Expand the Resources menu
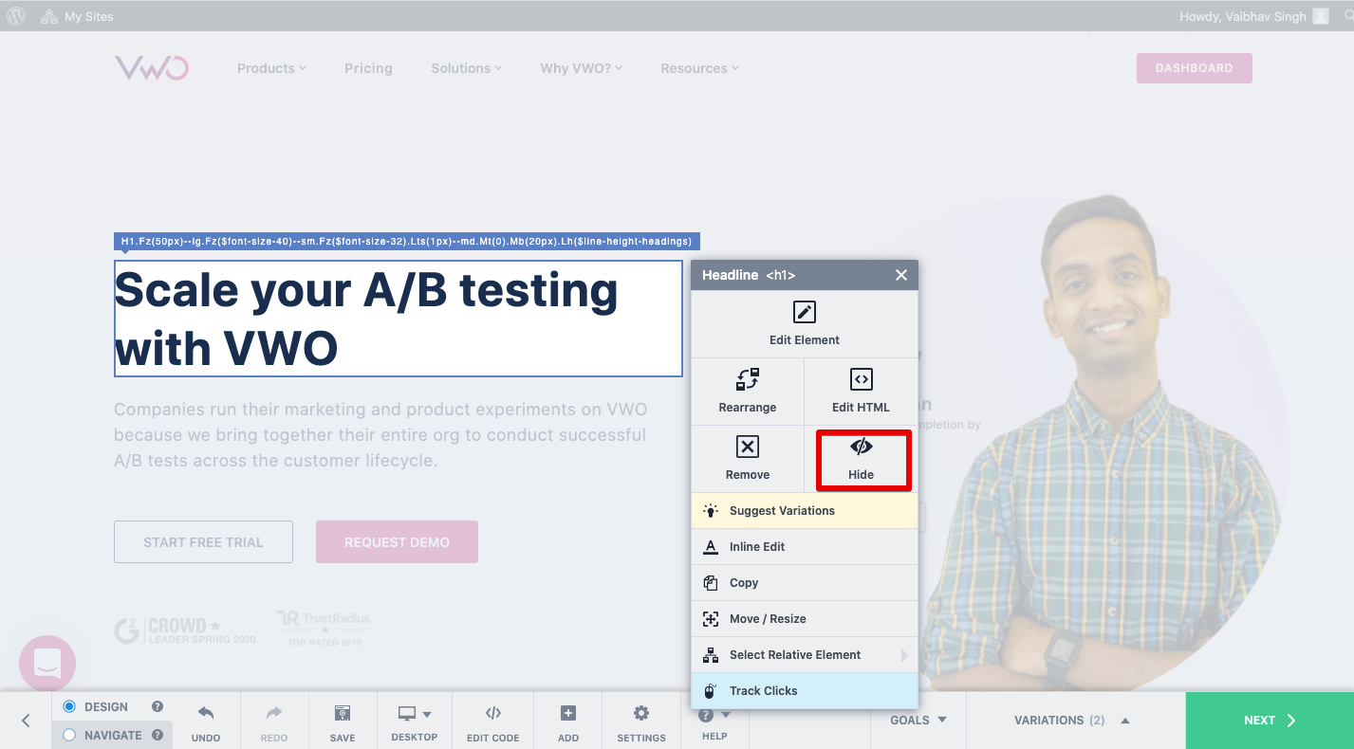 click(699, 68)
